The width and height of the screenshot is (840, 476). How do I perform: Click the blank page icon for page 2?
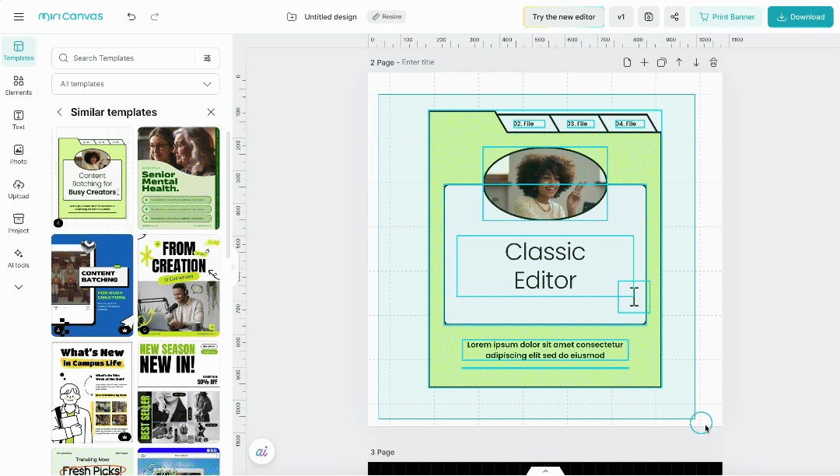tap(628, 63)
